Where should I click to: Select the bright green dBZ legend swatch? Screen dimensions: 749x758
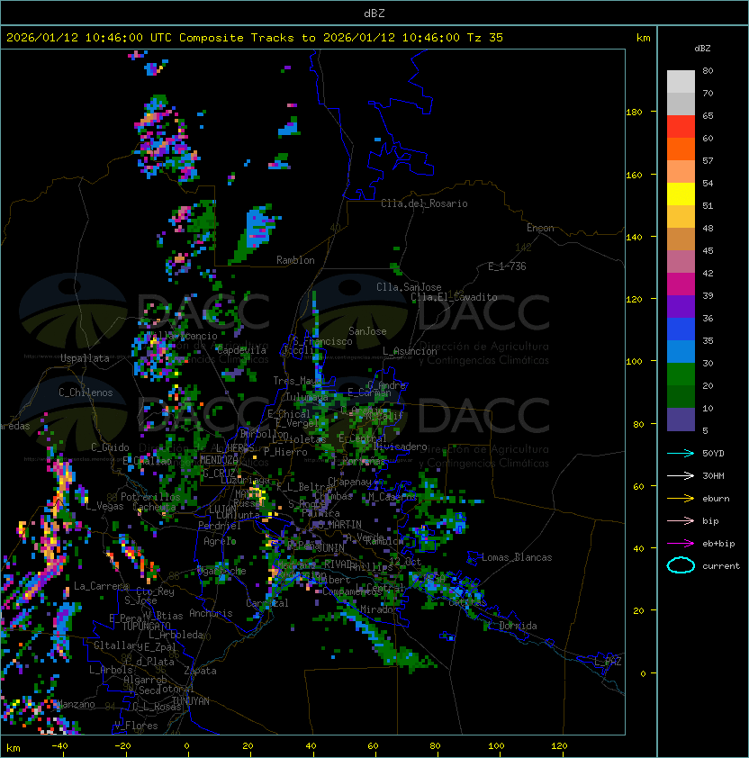click(x=681, y=374)
